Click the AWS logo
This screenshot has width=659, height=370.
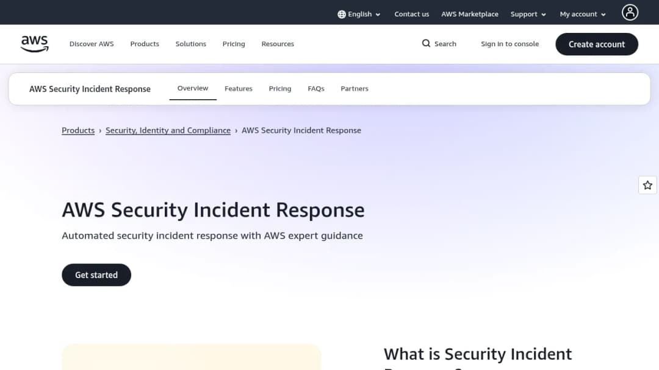tap(34, 44)
